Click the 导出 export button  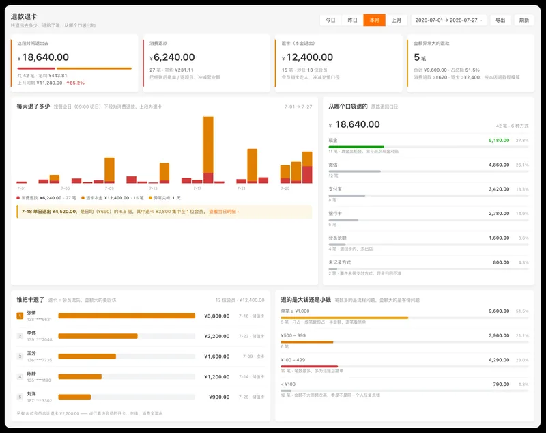pyautogui.click(x=500, y=20)
